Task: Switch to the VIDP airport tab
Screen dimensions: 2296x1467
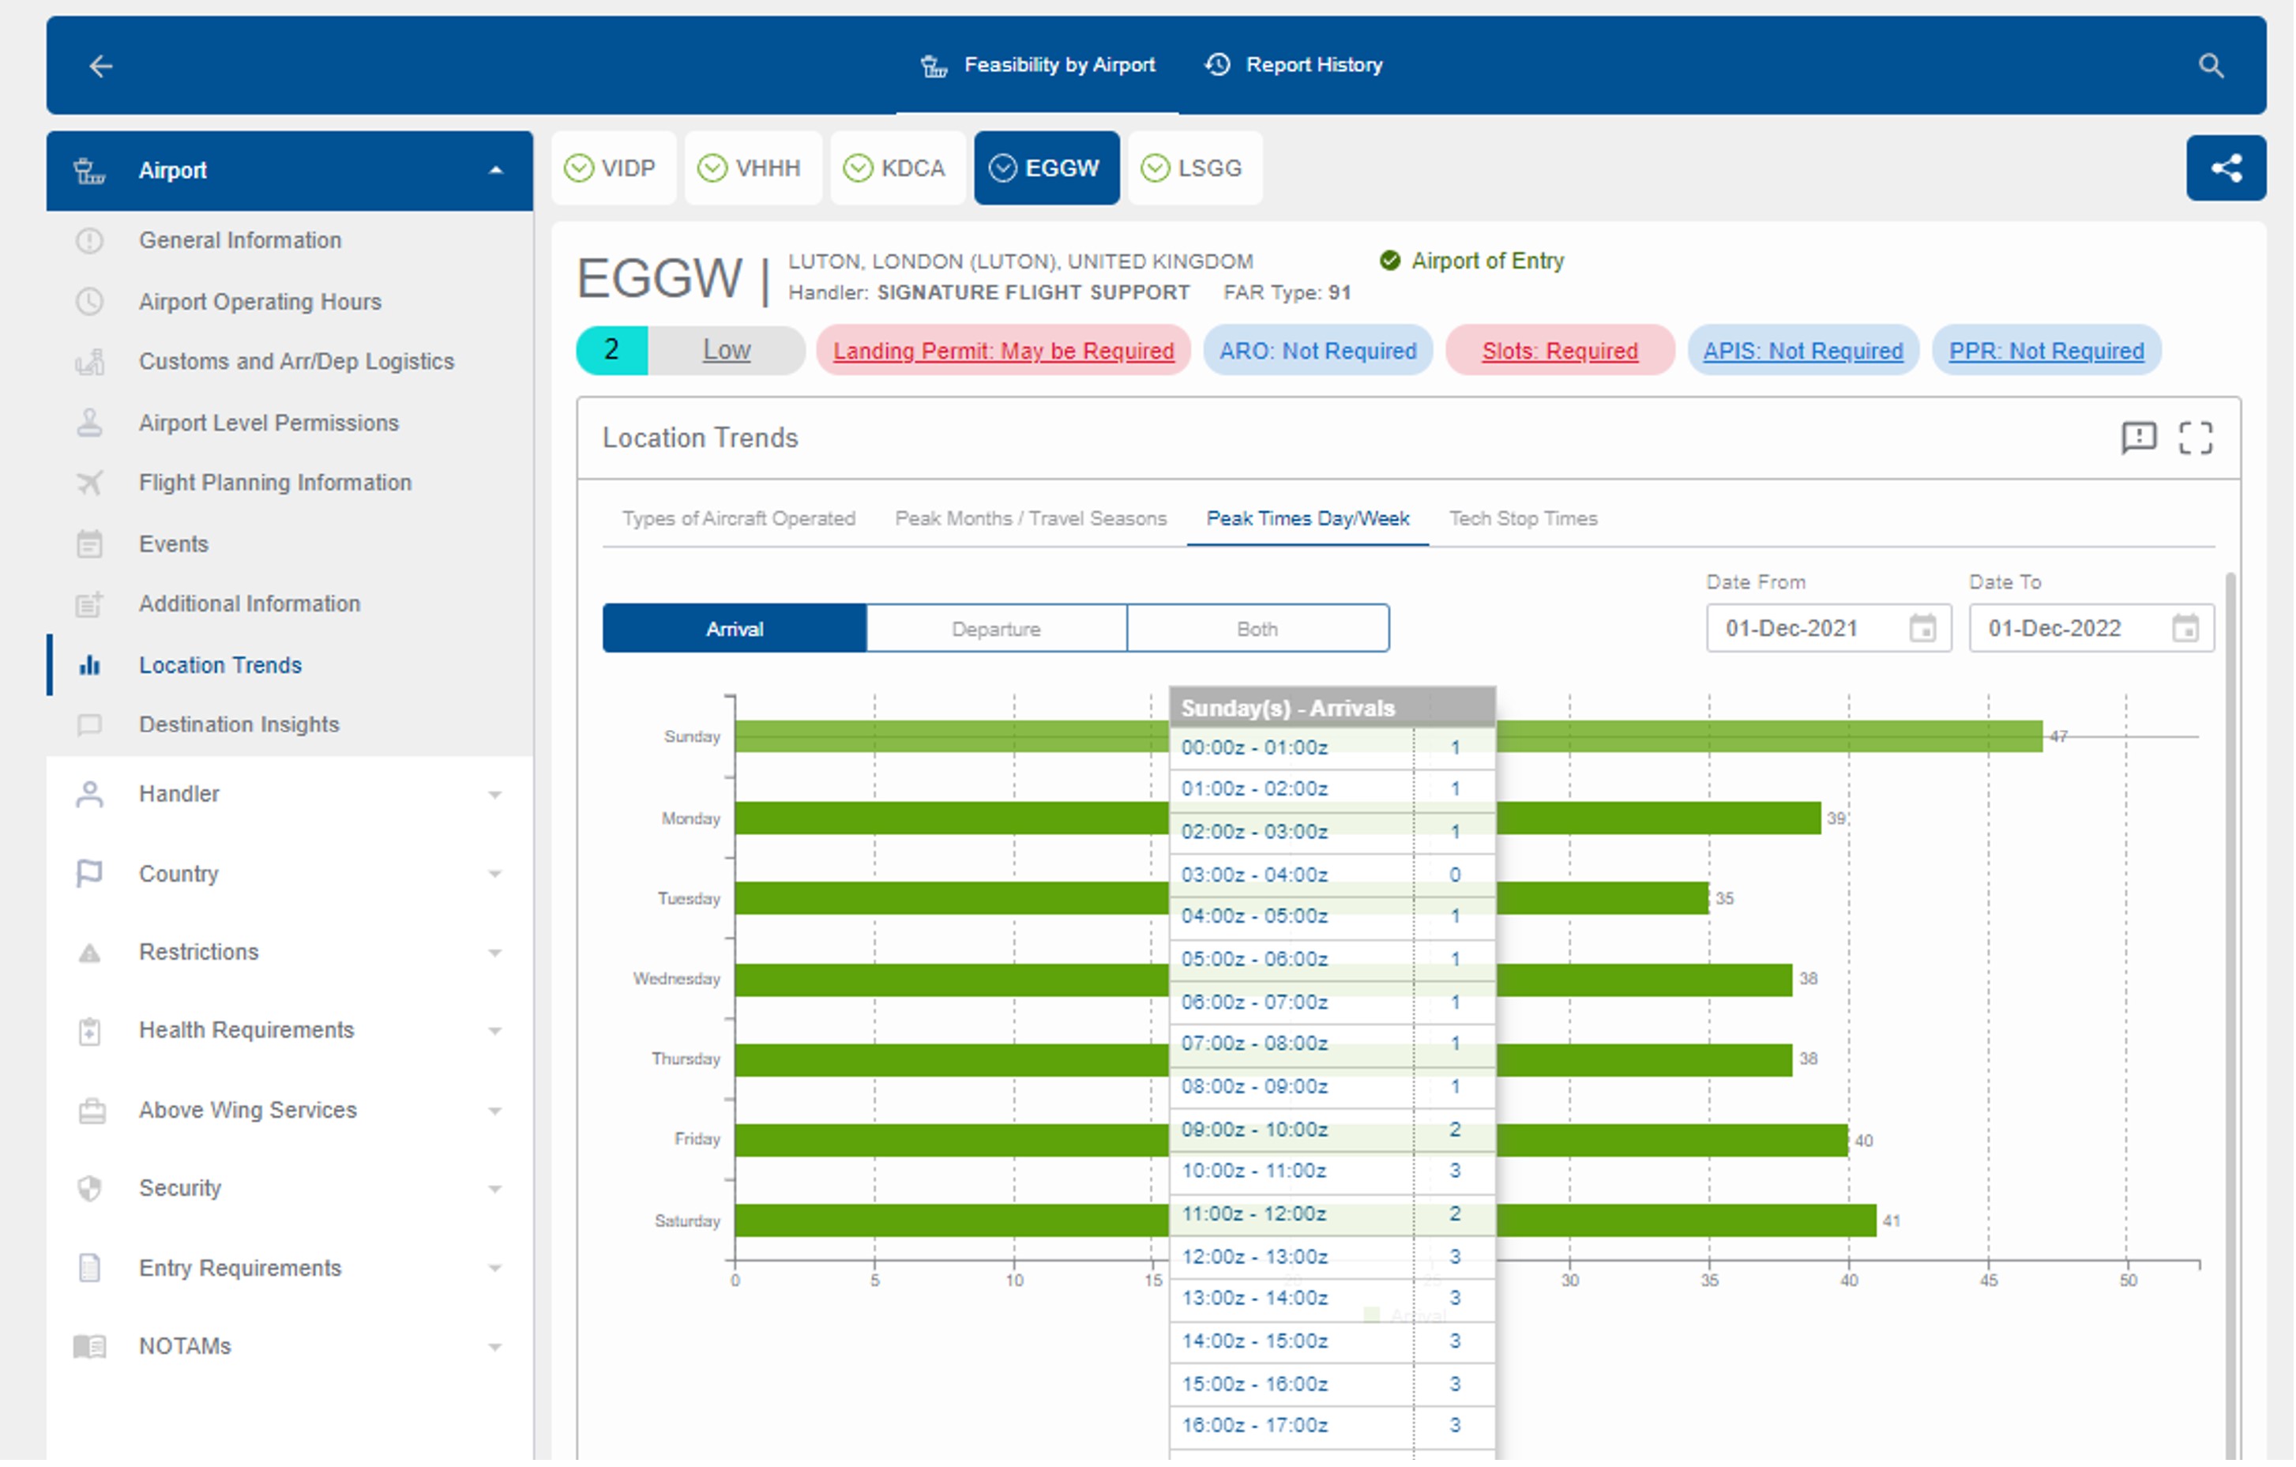Action: (613, 168)
